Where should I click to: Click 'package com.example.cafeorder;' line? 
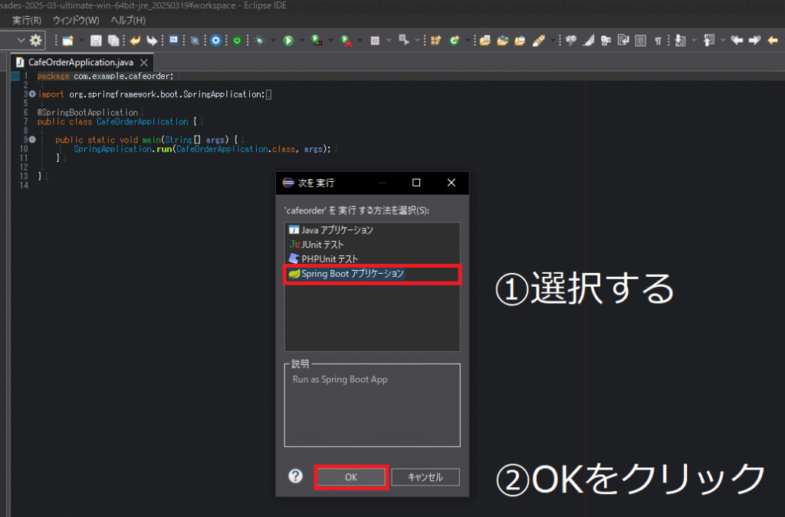[x=105, y=76]
